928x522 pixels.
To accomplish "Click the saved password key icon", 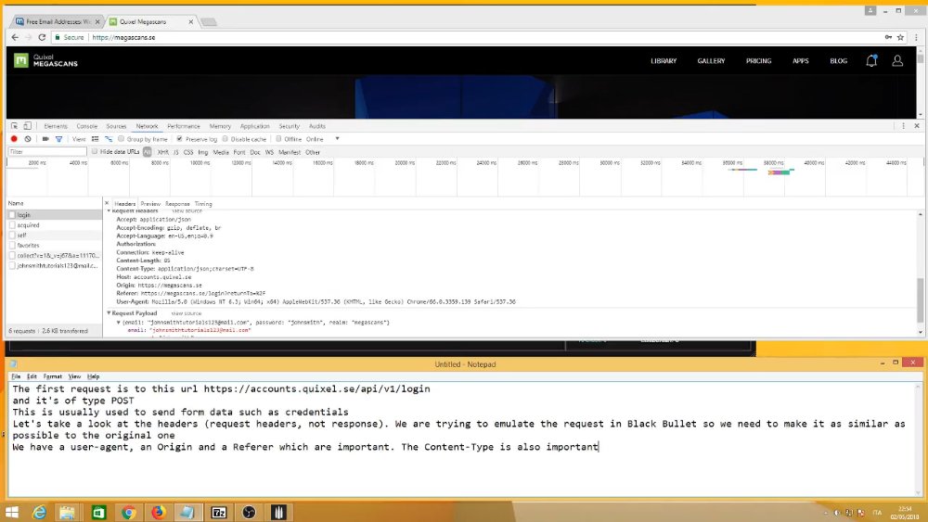I will tap(888, 37).
